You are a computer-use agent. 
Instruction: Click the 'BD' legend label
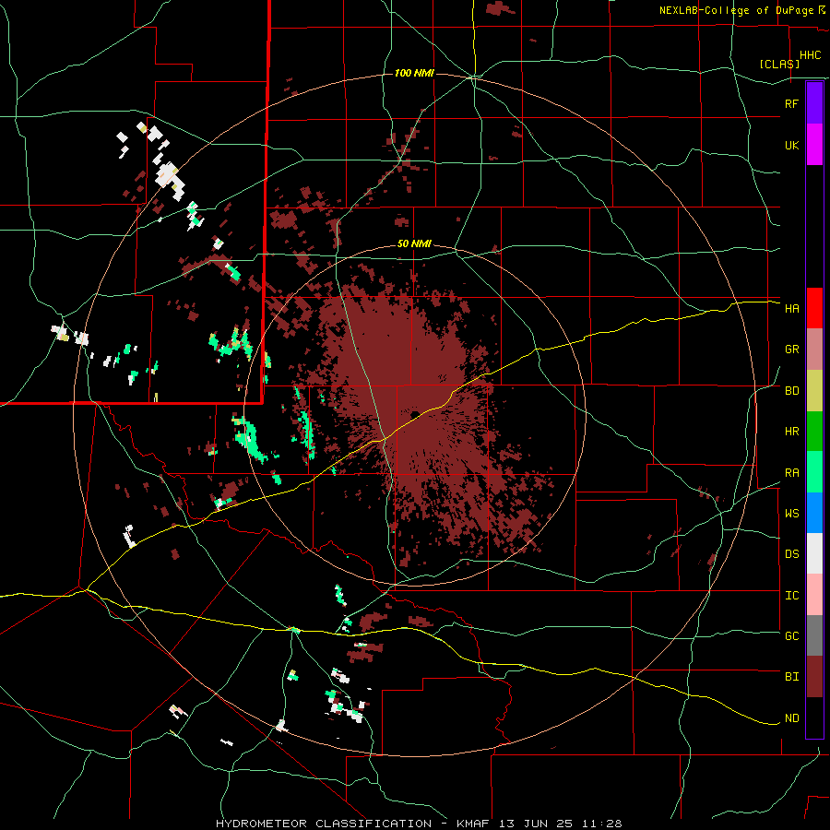pyautogui.click(x=791, y=391)
